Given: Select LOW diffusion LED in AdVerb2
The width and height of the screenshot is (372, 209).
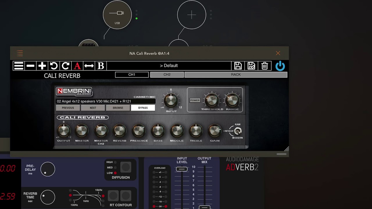Looking at the screenshot, I should (x=115, y=173).
